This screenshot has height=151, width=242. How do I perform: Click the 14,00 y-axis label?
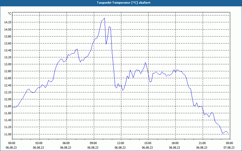coord(8,29)
